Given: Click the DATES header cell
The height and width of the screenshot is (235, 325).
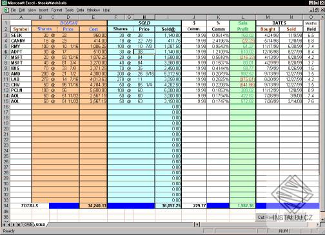Looking at the screenshot, I should [x=279, y=23].
